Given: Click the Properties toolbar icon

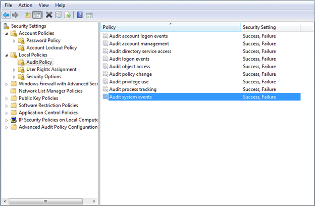Looking at the screenshot, I should pos(58,15).
